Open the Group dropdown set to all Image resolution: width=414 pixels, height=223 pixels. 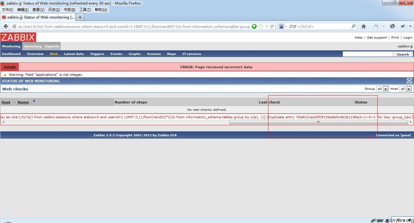tap(382, 89)
